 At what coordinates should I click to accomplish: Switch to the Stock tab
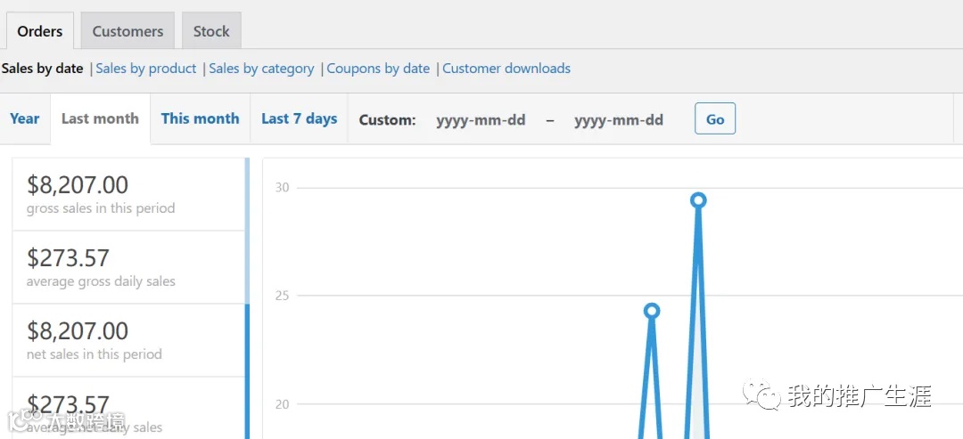point(211,30)
